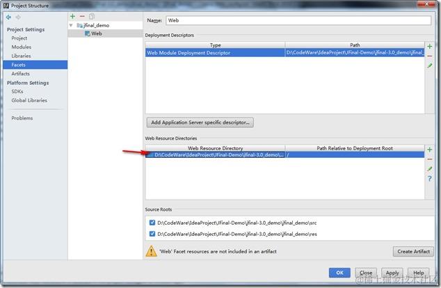Close the Project Structure dialog window
The width and height of the screenshot is (441, 288).
point(426,3)
